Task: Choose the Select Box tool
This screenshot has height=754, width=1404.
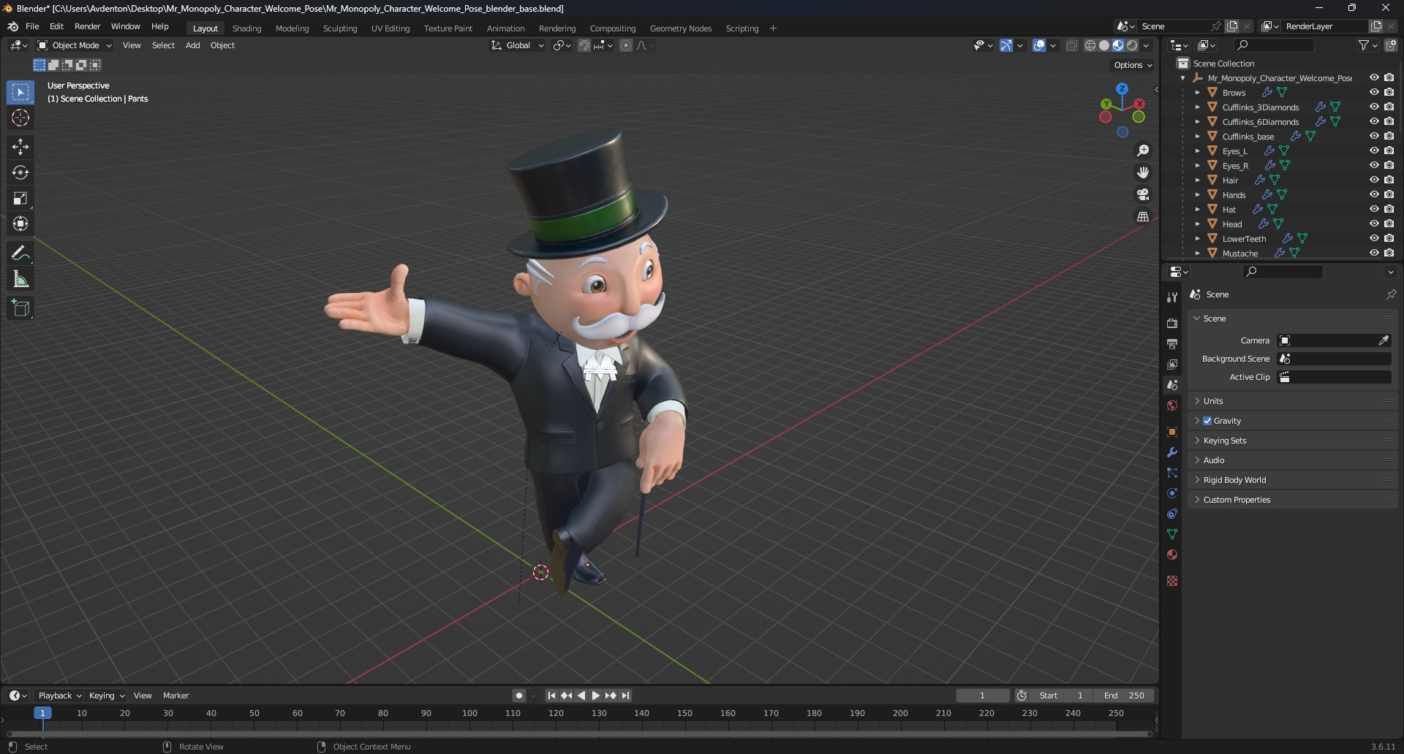Action: tap(20, 92)
